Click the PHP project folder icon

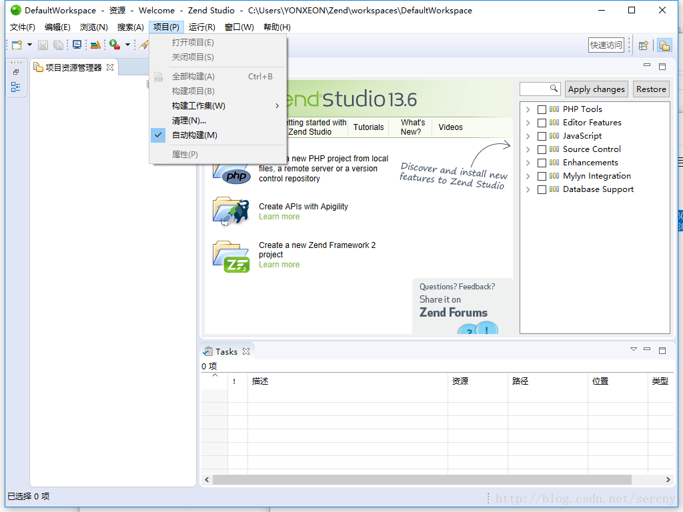[231, 173]
